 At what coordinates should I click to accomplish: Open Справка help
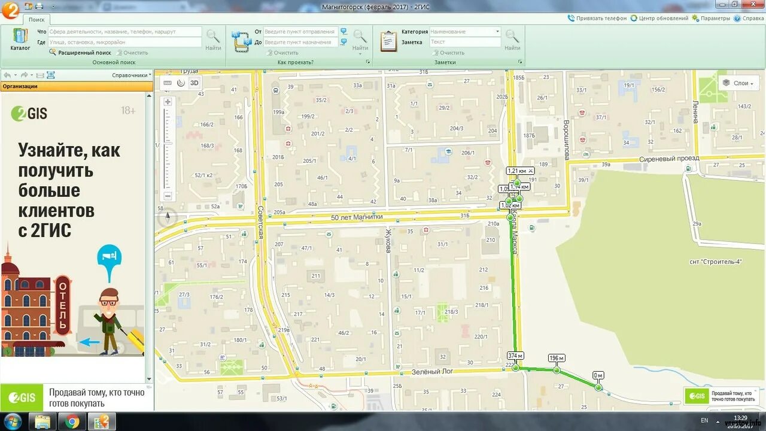pyautogui.click(x=749, y=19)
